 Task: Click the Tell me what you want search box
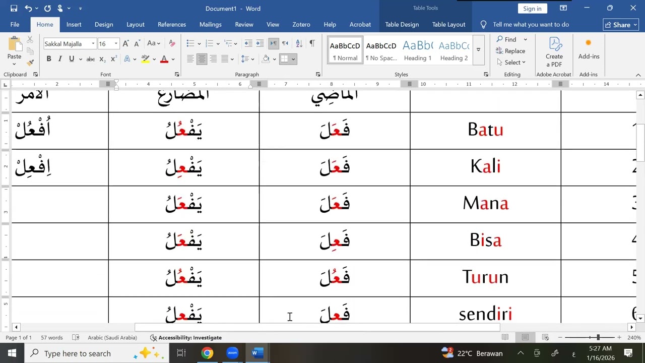click(531, 24)
